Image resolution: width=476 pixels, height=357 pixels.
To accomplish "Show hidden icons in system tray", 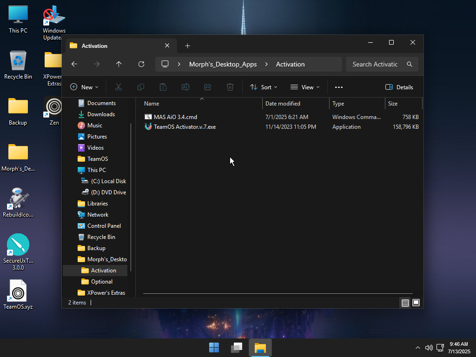I will 418,348.
